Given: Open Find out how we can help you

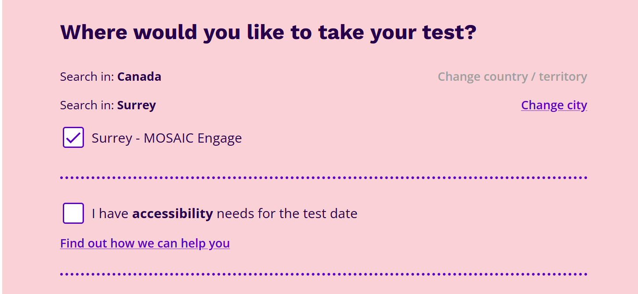Looking at the screenshot, I should click(145, 243).
